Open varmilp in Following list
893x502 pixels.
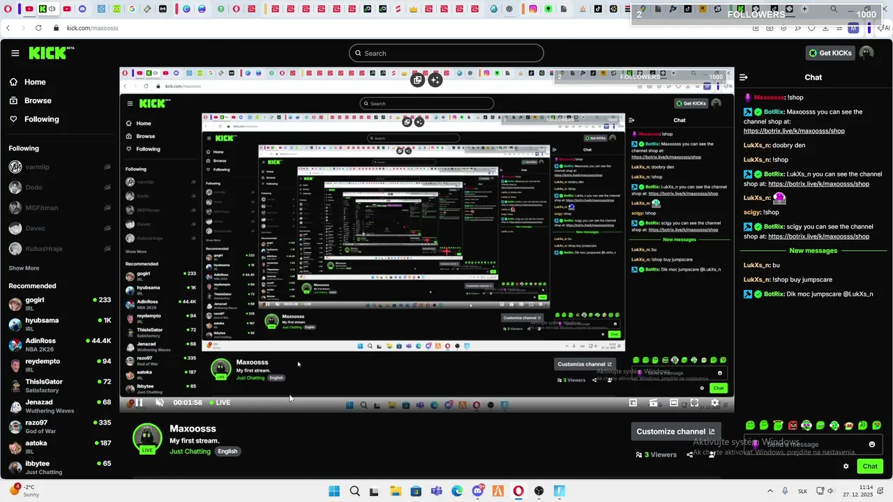point(59,167)
